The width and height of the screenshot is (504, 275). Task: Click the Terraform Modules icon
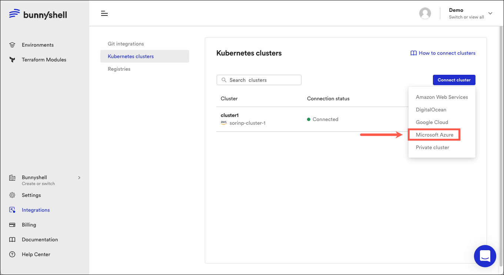[12, 60]
